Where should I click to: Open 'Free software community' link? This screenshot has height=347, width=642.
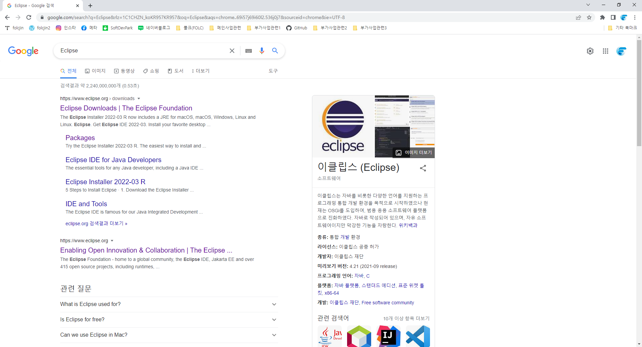388,303
